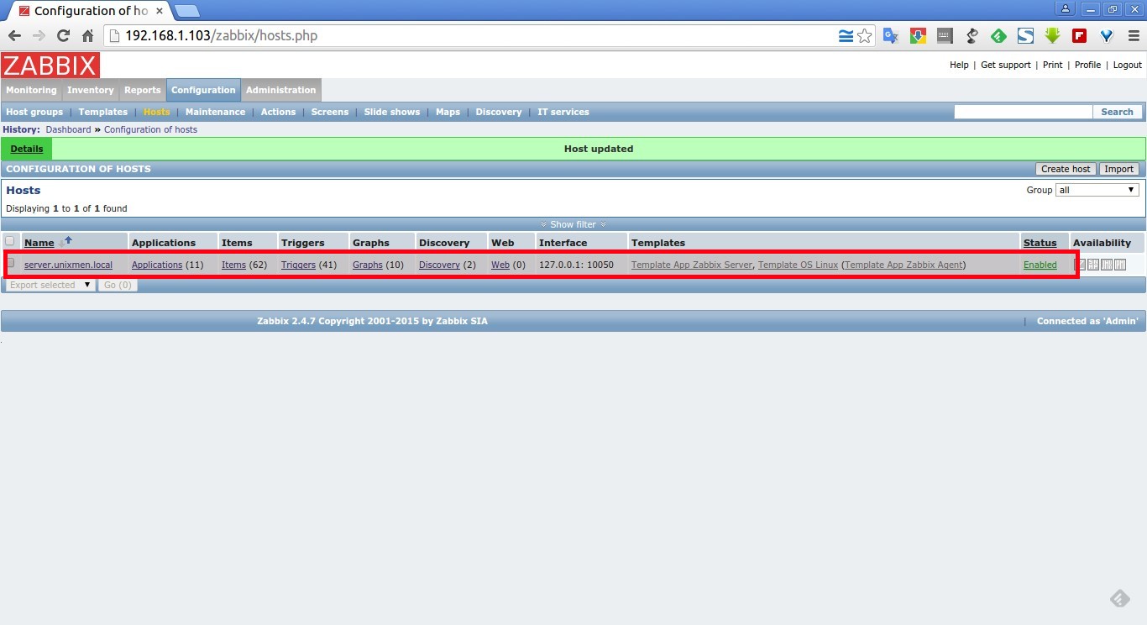Click the Zabbix agent availability icon
1147x625 pixels.
pos(1082,265)
